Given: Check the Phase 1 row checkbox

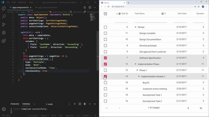Looking at the screenshot, I should click(x=105, y=70).
